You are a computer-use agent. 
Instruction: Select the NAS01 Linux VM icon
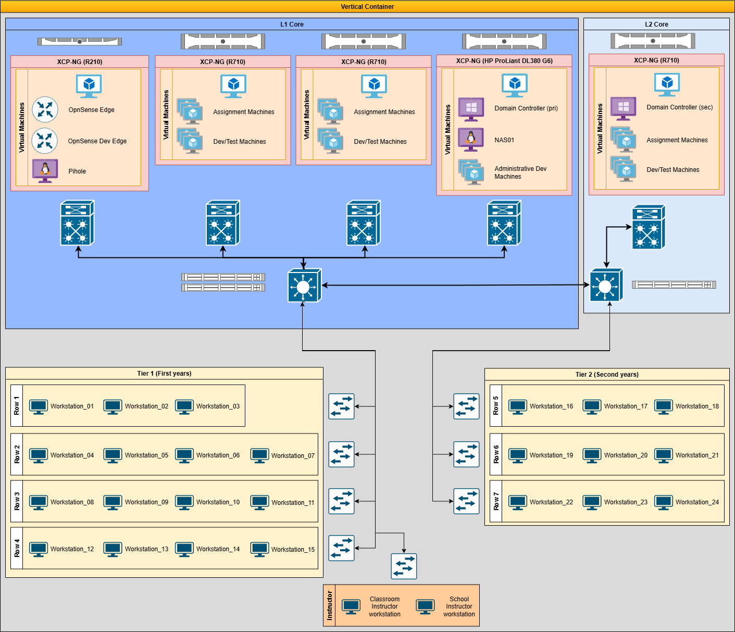(471, 139)
